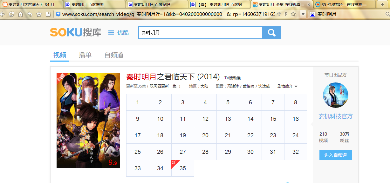
Task: Play episode 32
Action: 296,152
